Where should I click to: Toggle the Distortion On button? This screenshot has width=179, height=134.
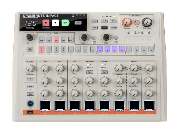[x=137, y=23]
